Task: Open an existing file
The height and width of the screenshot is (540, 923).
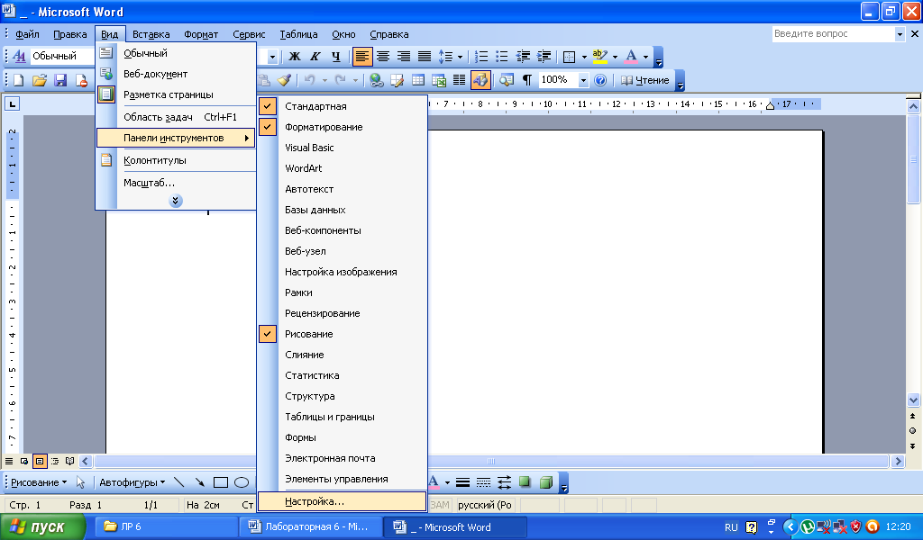Action: pos(40,80)
